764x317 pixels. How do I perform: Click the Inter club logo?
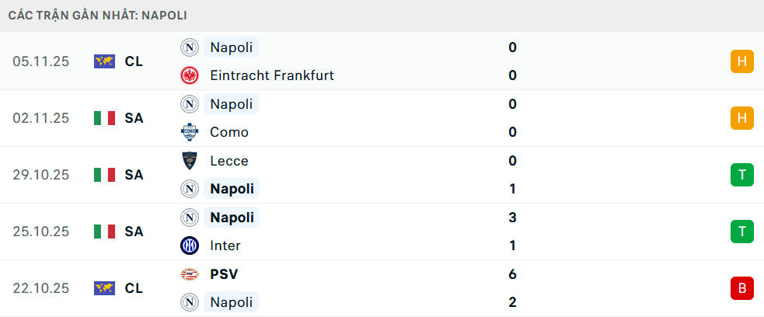tap(189, 246)
